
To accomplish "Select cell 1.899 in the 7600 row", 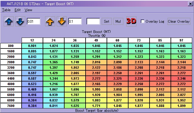I will 182,106.
